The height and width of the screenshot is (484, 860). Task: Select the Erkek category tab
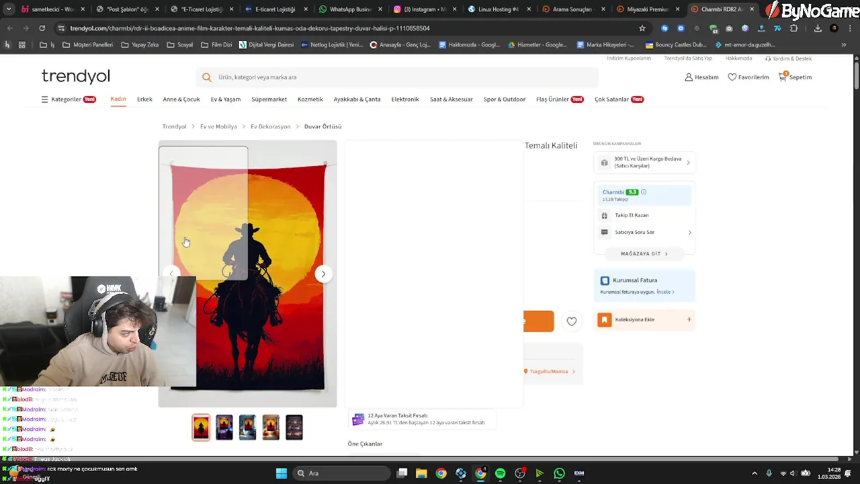144,99
